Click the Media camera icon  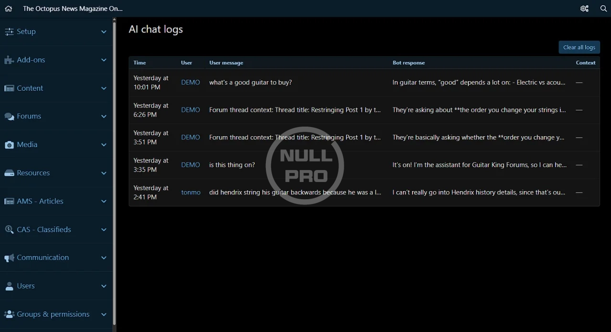coord(9,145)
